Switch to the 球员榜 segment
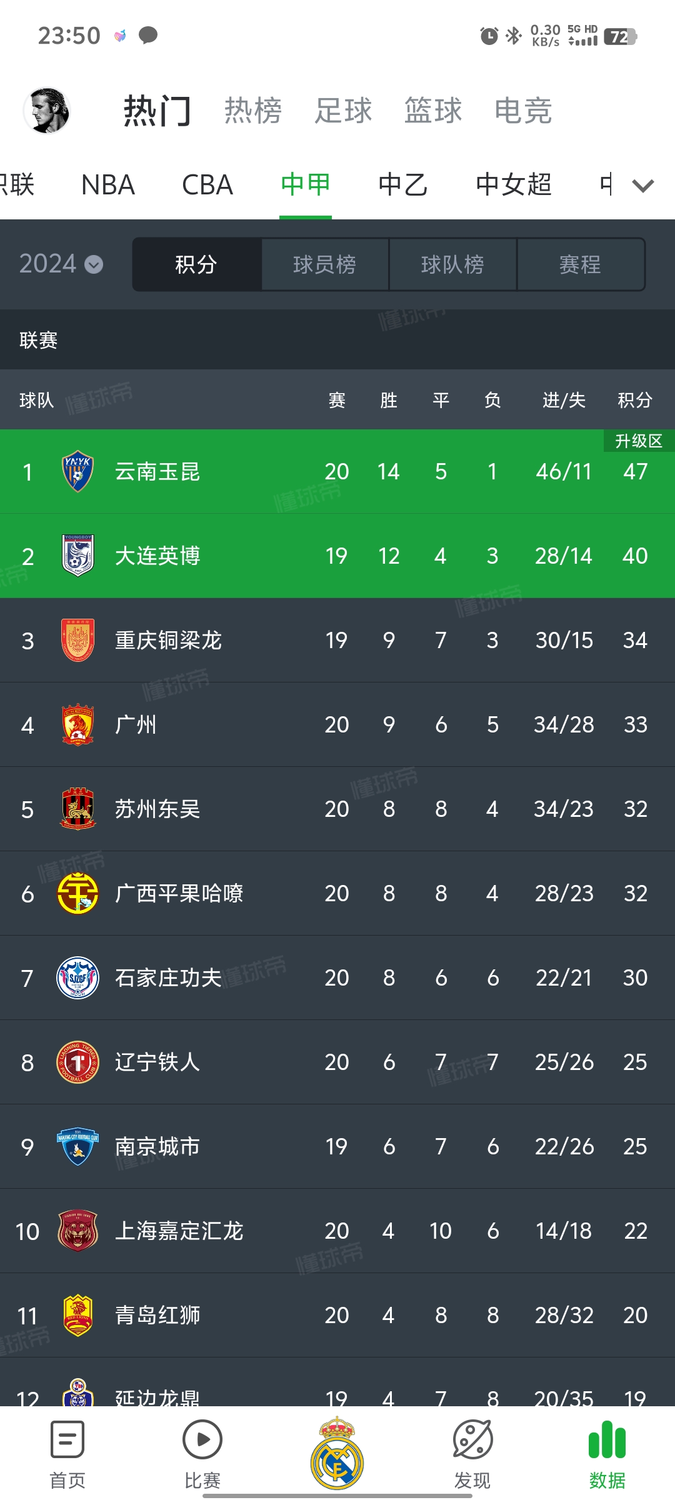This screenshot has width=675, height=1500. click(324, 264)
